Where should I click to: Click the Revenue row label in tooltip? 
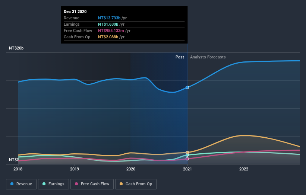tap(72, 18)
